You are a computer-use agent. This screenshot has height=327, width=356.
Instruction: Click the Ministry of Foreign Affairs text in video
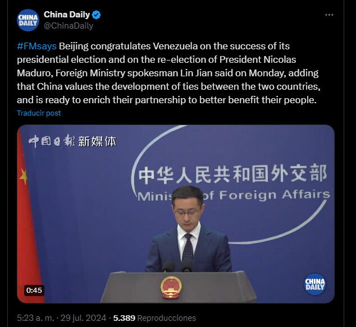pos(234,196)
